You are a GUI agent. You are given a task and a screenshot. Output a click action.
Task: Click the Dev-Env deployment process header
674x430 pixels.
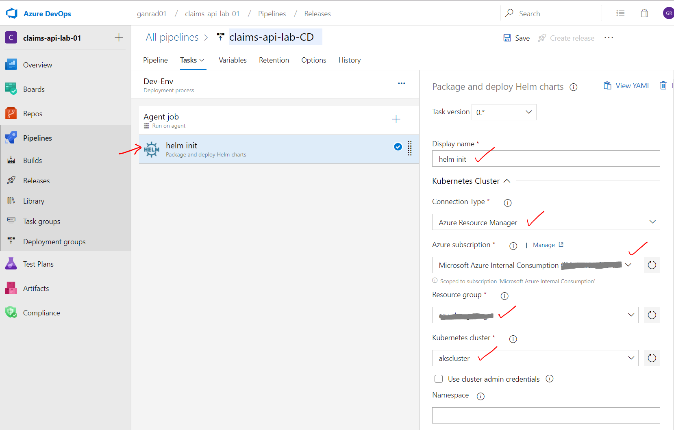tap(275, 85)
